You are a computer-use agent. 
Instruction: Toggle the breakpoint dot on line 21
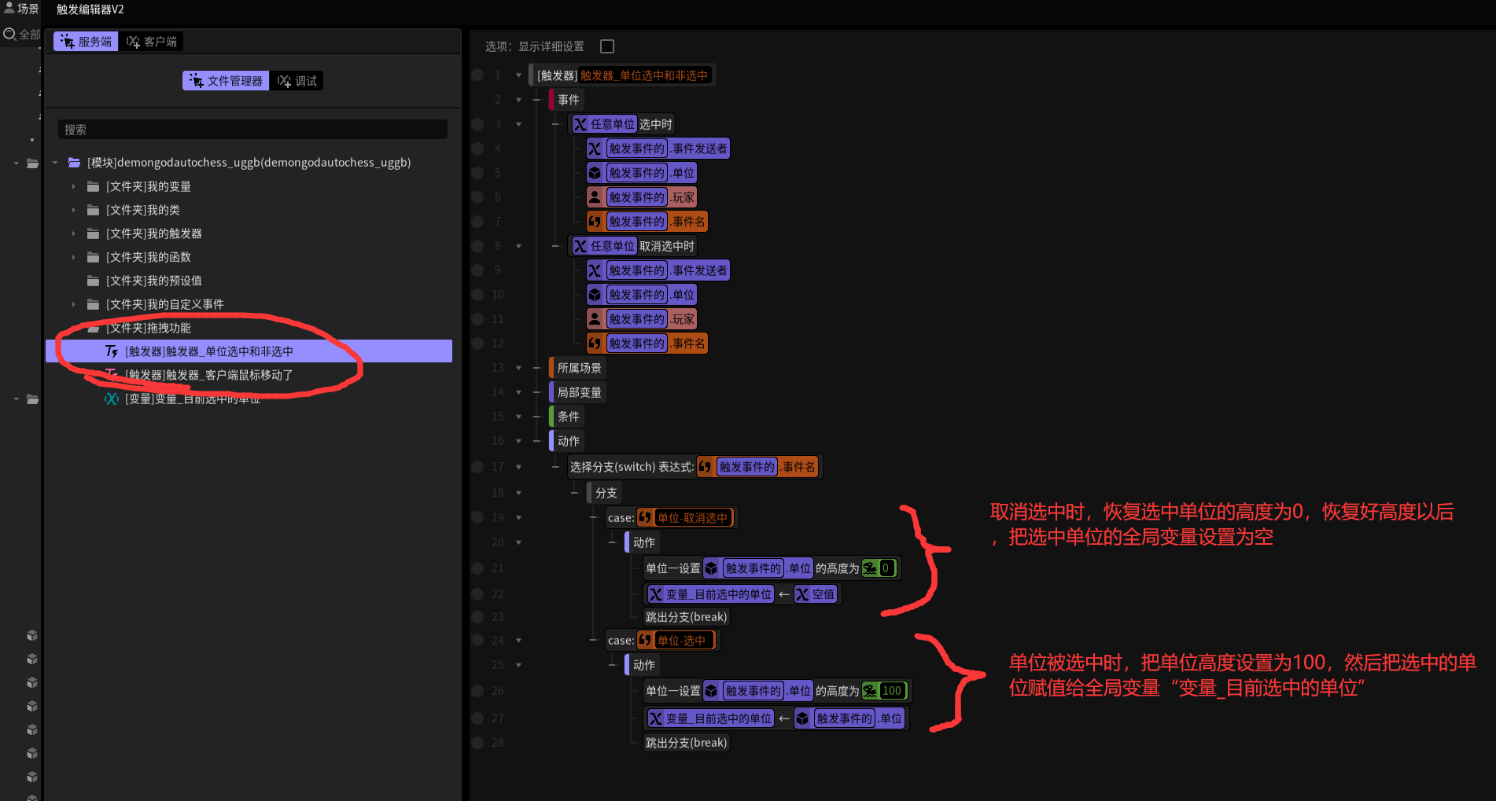[x=477, y=568]
